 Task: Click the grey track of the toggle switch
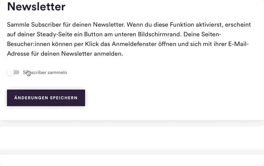(x=17, y=72)
